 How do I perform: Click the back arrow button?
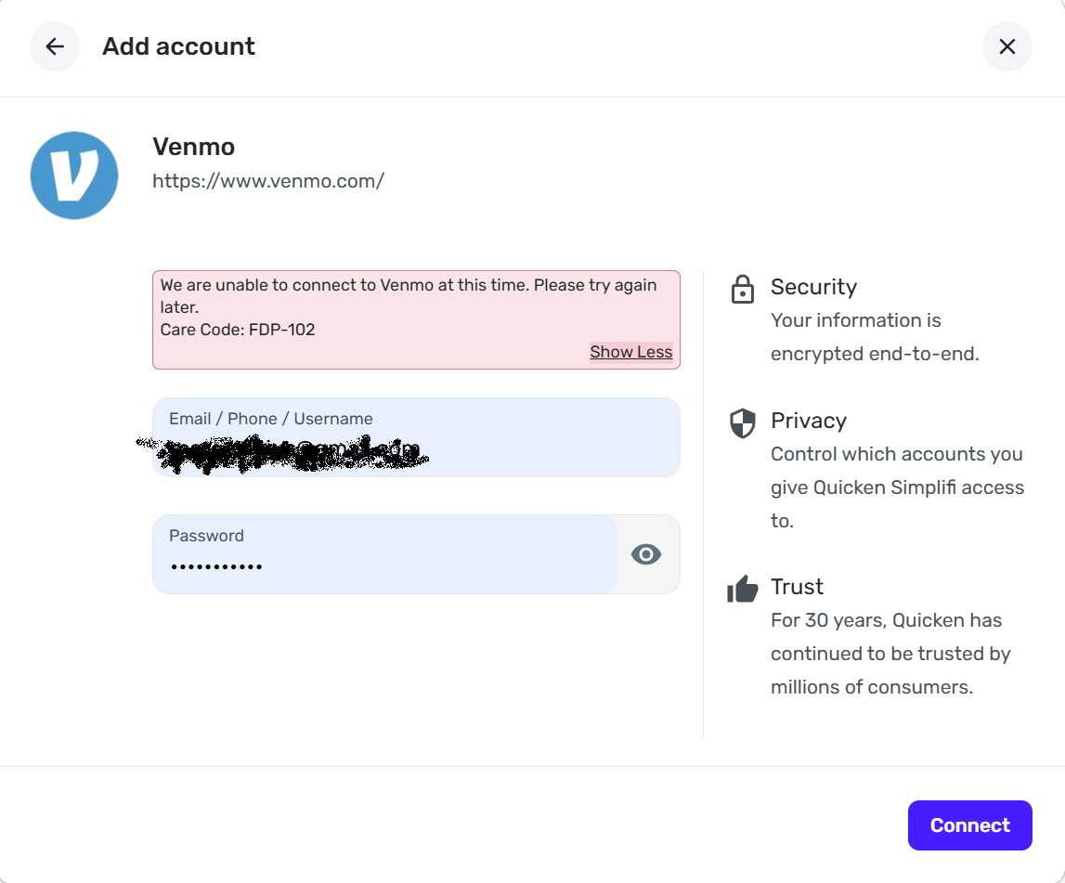click(x=55, y=46)
